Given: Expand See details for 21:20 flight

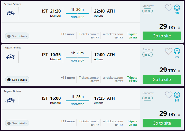Looking at the screenshot, I should [x=17, y=36].
